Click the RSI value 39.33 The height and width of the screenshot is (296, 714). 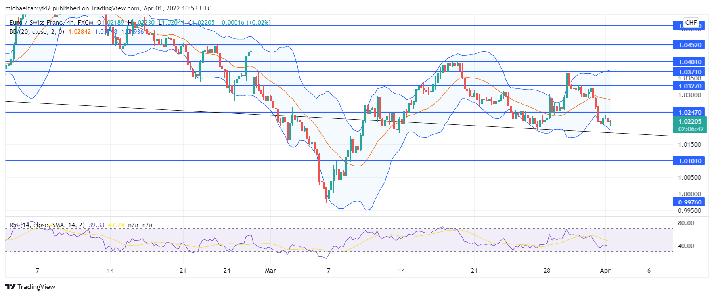pyautogui.click(x=97, y=225)
